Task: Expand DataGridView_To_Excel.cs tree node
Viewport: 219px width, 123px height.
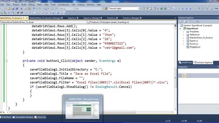Action: point(183,38)
